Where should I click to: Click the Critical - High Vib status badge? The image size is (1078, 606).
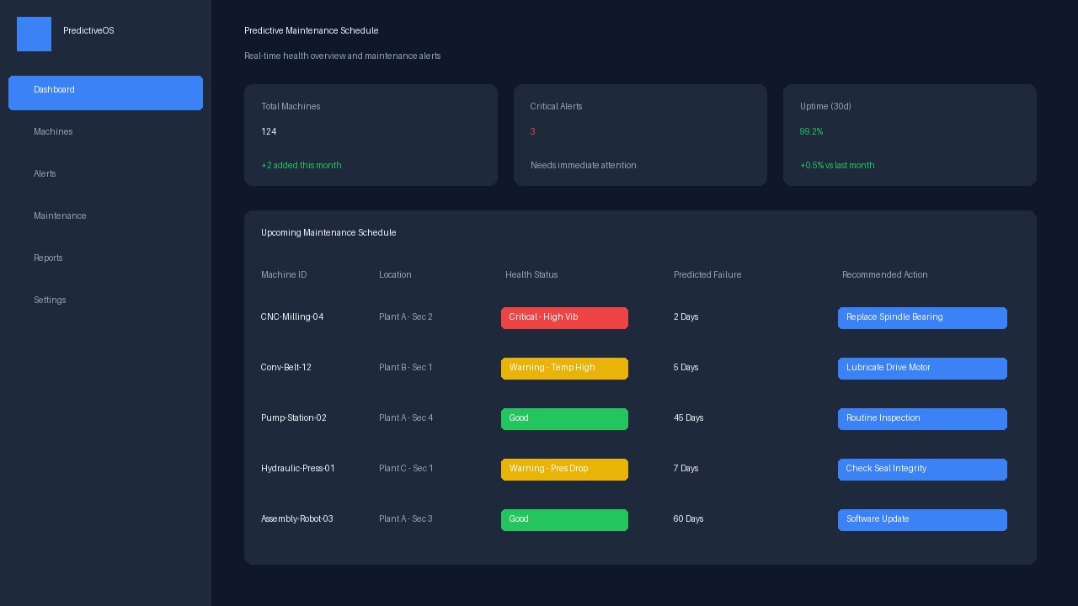pos(564,318)
